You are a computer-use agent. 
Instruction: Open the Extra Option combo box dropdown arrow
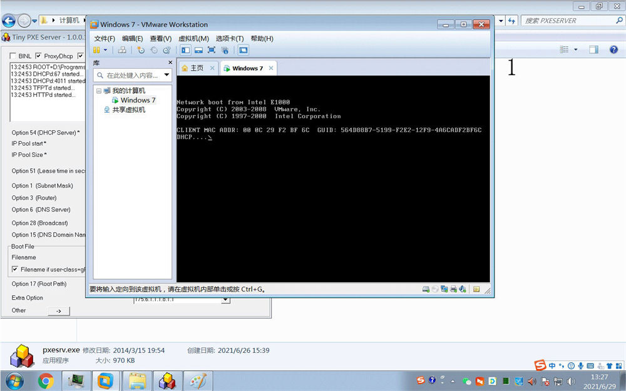[225, 300]
